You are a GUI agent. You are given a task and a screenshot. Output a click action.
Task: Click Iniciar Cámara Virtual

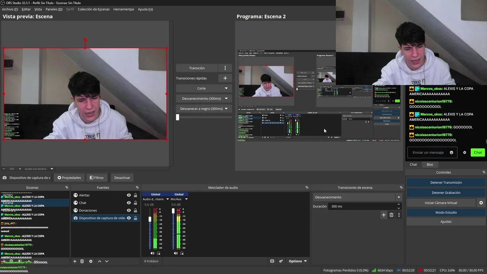[441, 203]
